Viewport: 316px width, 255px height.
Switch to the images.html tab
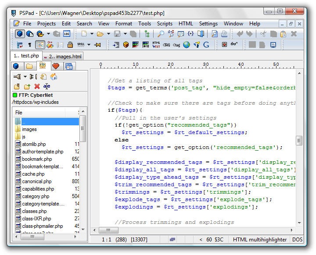click(63, 57)
